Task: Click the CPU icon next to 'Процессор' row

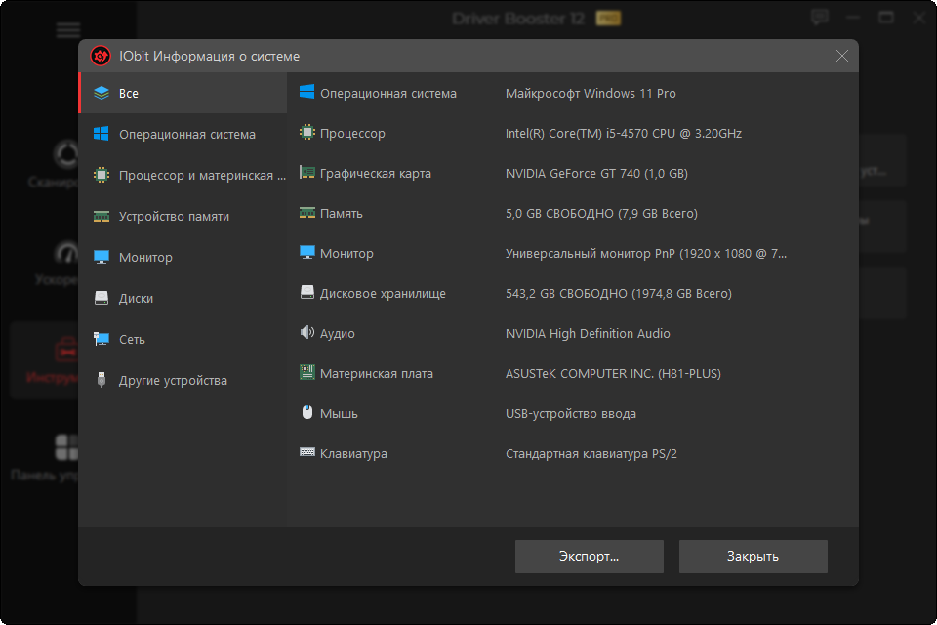Action: [x=307, y=132]
